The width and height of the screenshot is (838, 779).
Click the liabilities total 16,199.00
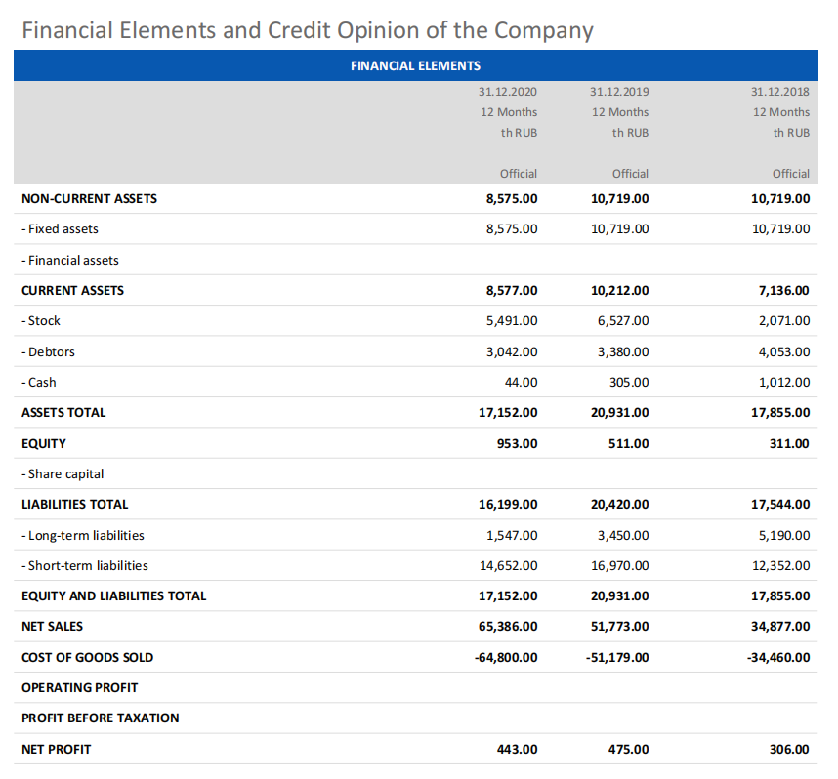508,505
